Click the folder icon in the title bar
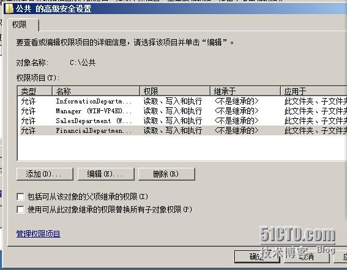 point(9,9)
